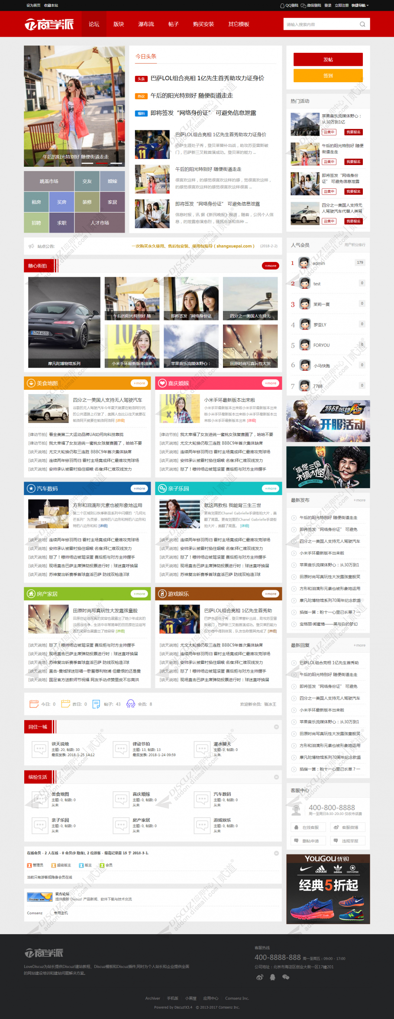Click the 喜庆婚嫁 heart icon
394x1019 pixels.
(x=162, y=383)
